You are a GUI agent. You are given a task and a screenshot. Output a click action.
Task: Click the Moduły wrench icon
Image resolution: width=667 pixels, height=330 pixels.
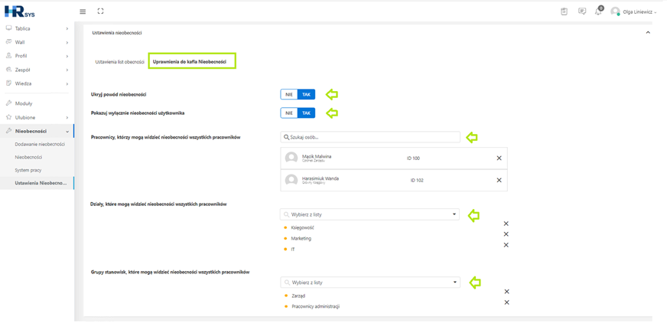8,103
